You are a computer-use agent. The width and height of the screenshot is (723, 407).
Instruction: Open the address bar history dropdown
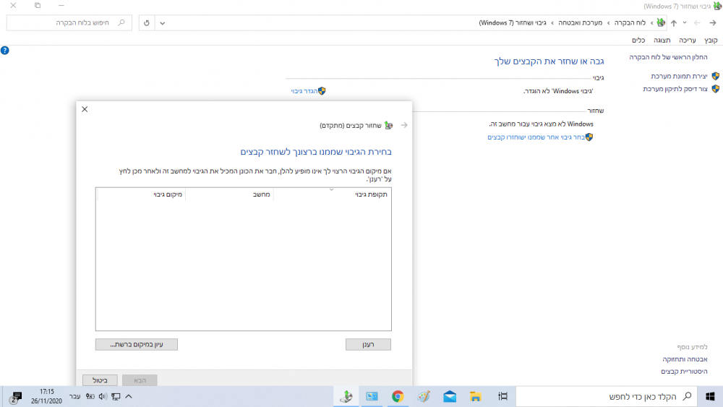[162, 23]
